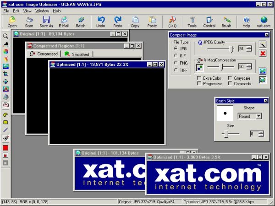Enable the Comments checkbox

pyautogui.click(x=230, y=84)
